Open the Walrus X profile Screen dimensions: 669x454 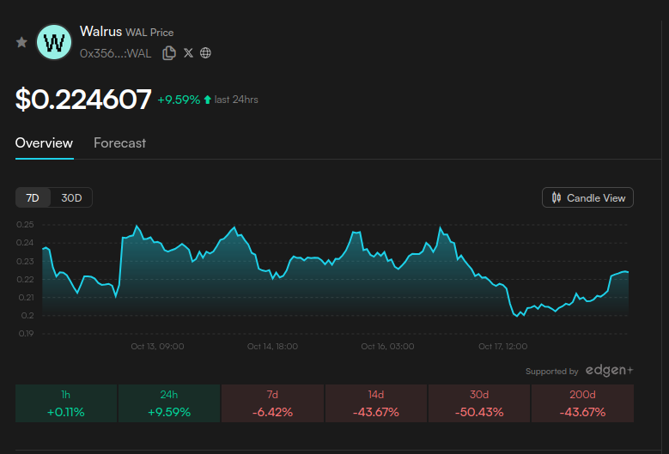[x=188, y=53]
